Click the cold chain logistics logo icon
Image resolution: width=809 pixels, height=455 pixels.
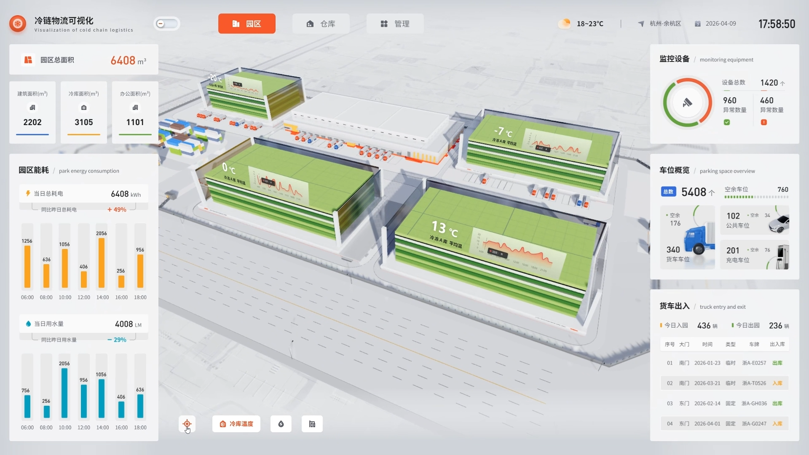[x=18, y=24]
